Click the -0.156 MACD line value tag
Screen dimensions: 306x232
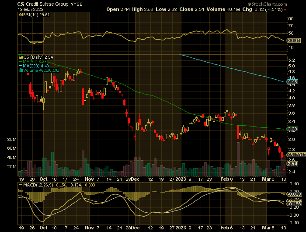[x=294, y=204]
